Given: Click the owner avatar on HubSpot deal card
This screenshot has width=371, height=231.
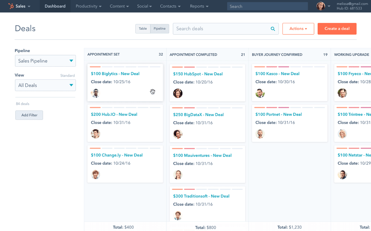Looking at the screenshot, I should (178, 93).
